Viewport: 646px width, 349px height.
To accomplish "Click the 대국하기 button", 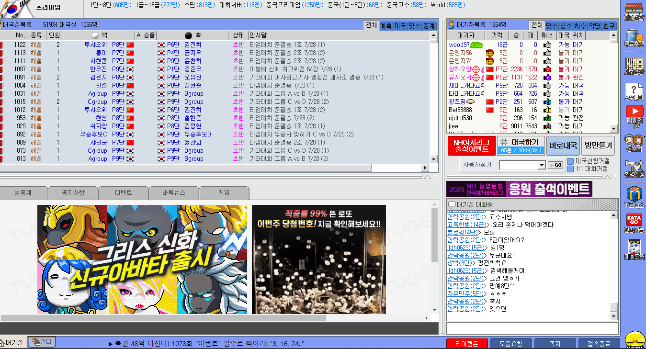I will point(521,146).
